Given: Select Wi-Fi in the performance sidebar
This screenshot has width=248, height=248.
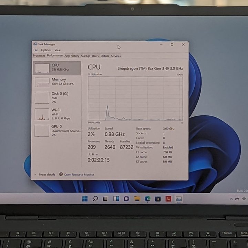Looking at the screenshot, I should coord(57,114).
